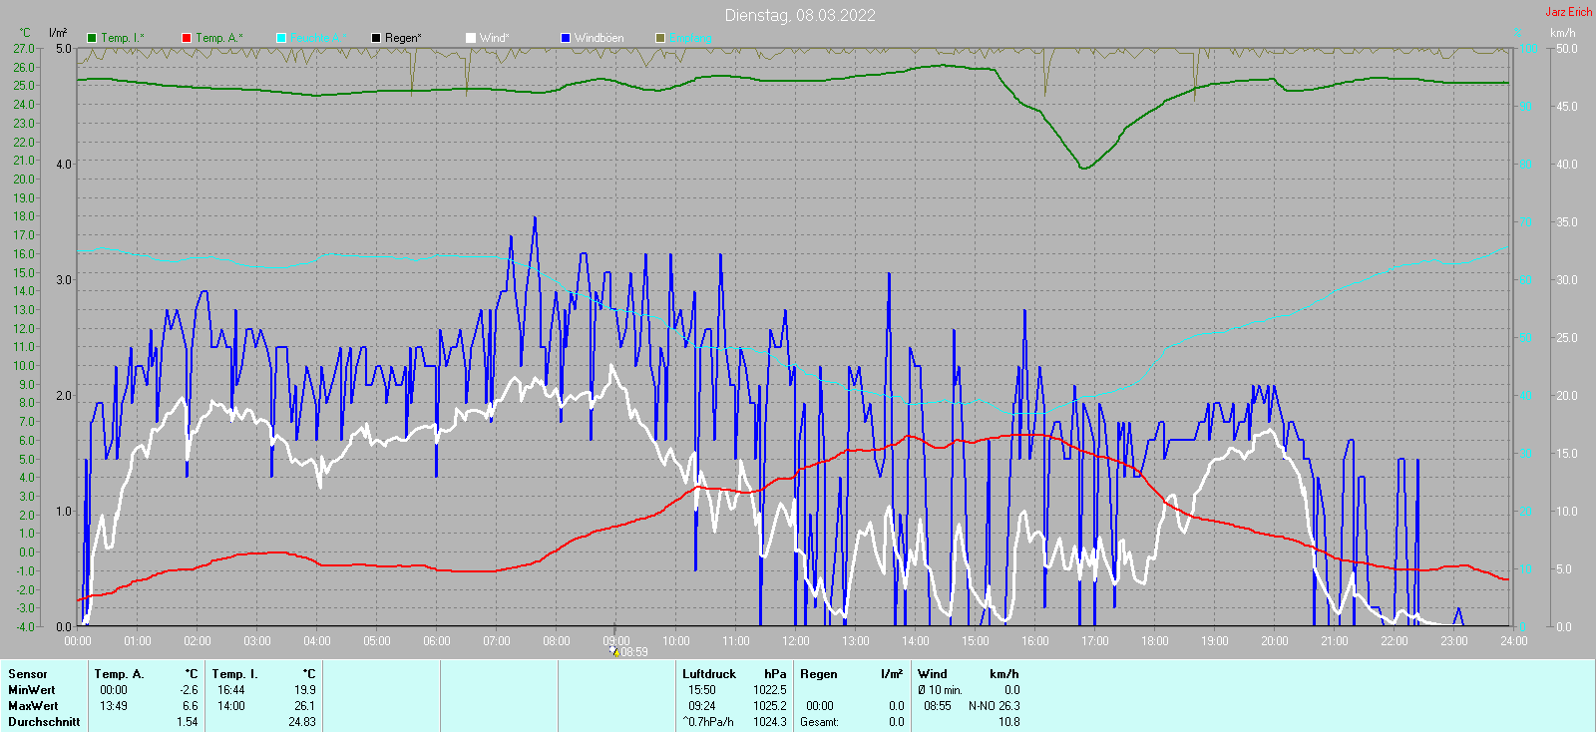Select the 'Temp. I.*' legend label
The height and width of the screenshot is (732, 1596).
(x=123, y=38)
